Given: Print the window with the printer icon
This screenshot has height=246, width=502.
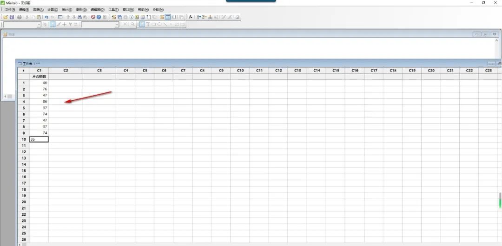Looking at the screenshot, I should point(20,17).
